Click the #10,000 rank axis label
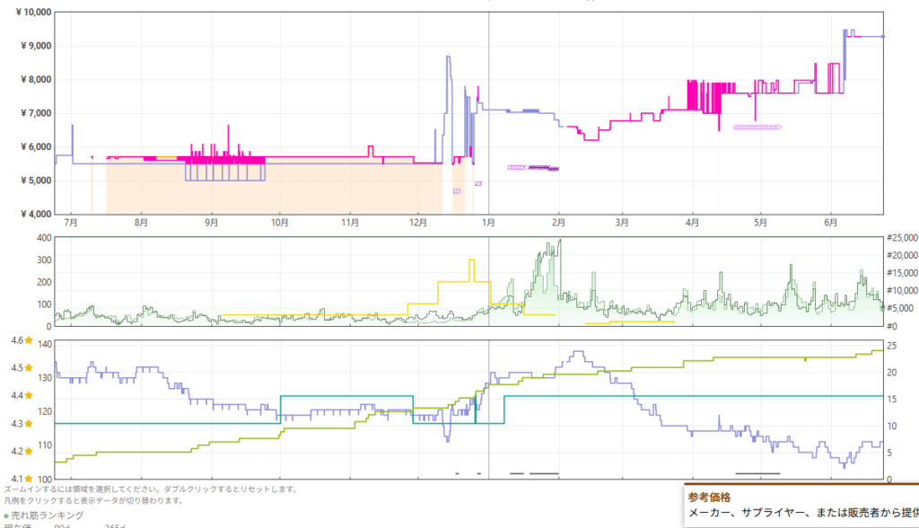Viewport: 919px width, 528px height. 902,290
